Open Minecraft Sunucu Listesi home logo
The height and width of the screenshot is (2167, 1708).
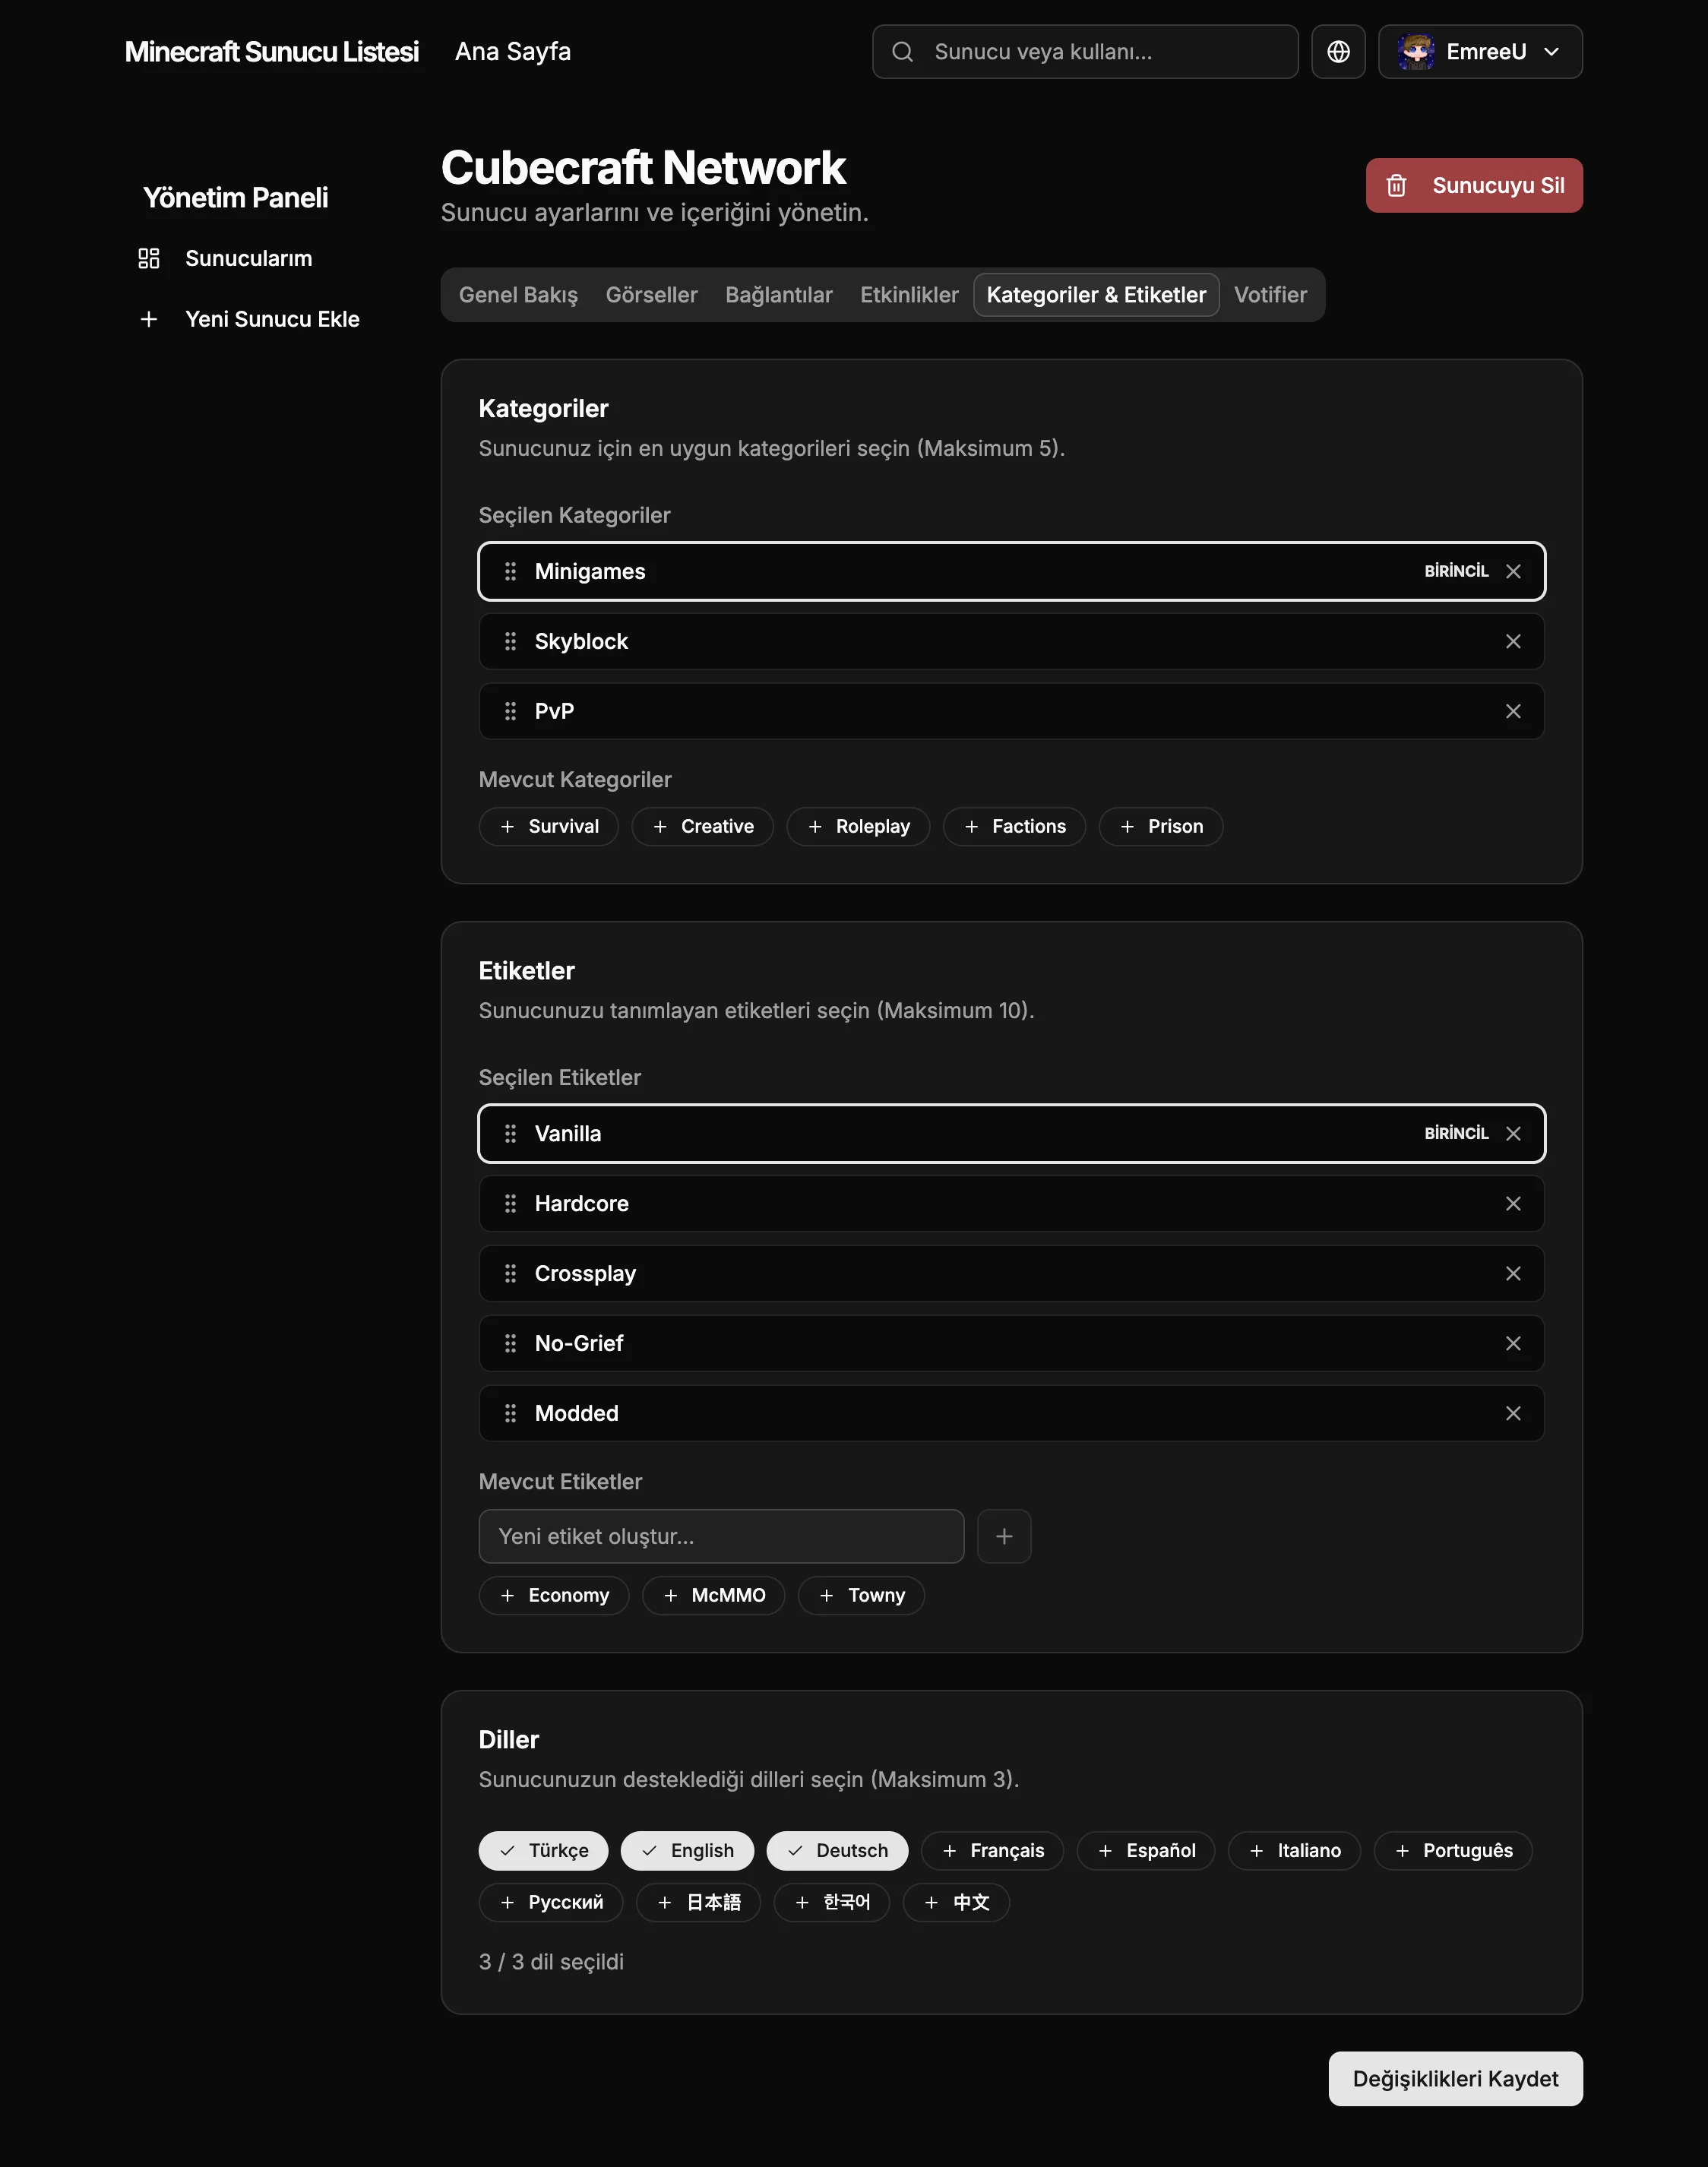pyautogui.click(x=272, y=52)
